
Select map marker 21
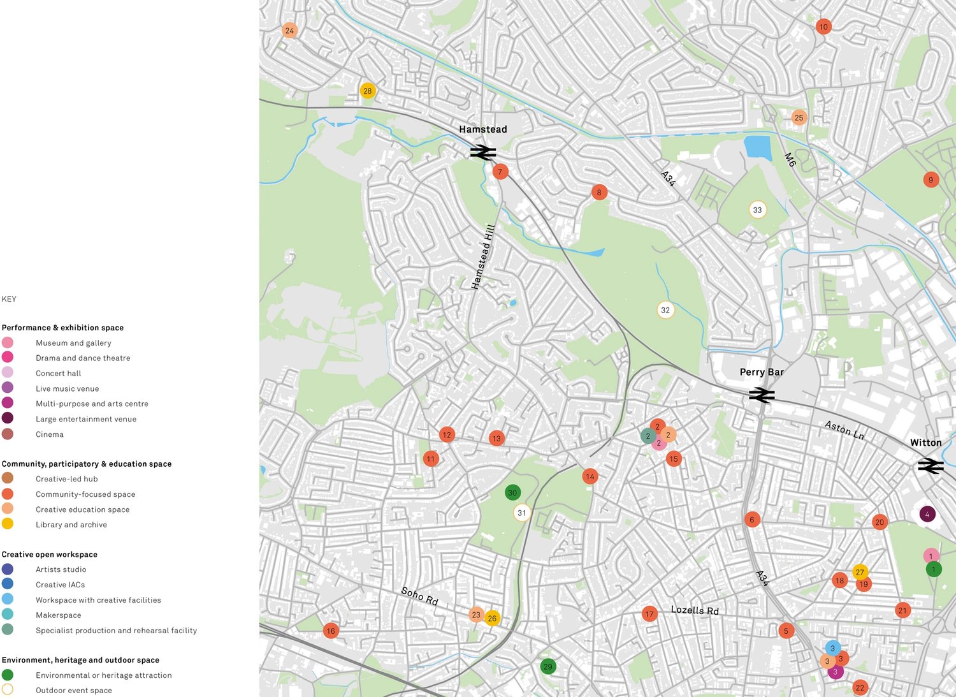click(x=902, y=610)
